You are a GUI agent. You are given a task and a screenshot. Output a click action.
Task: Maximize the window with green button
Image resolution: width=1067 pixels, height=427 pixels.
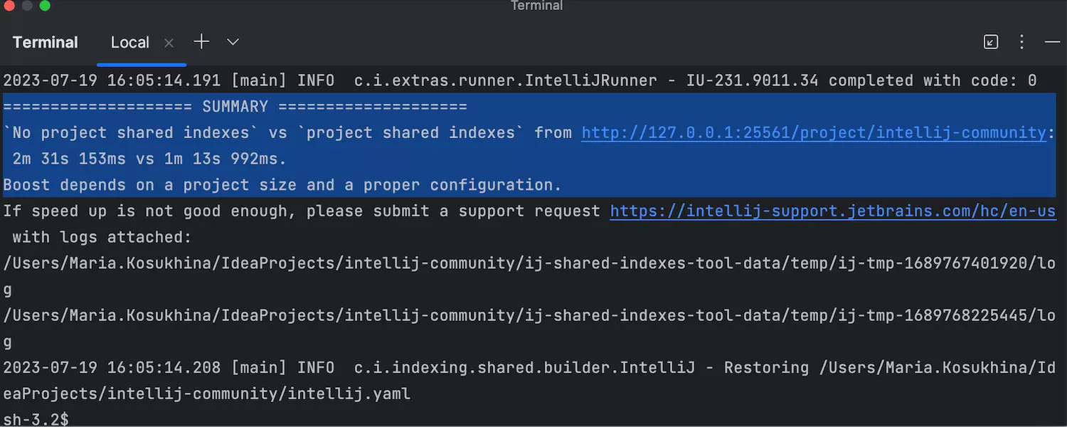click(x=45, y=6)
